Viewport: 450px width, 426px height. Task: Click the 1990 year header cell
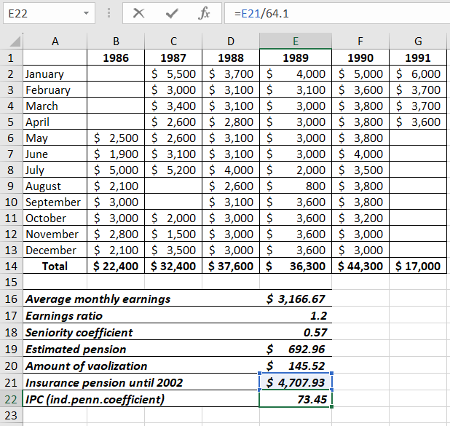(360, 58)
